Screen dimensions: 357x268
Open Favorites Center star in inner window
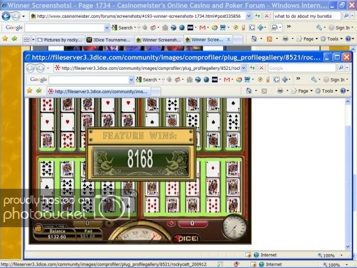click(x=30, y=90)
